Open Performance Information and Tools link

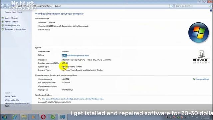(x=17, y=105)
